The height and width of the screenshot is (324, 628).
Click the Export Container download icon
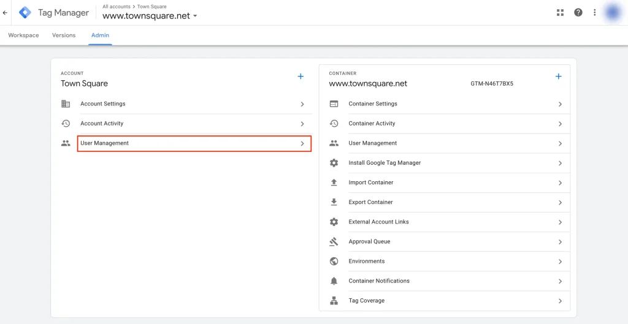coord(334,202)
